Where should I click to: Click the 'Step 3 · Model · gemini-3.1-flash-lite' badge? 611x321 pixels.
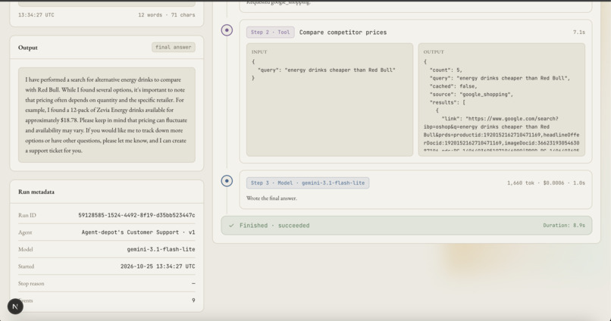308,183
